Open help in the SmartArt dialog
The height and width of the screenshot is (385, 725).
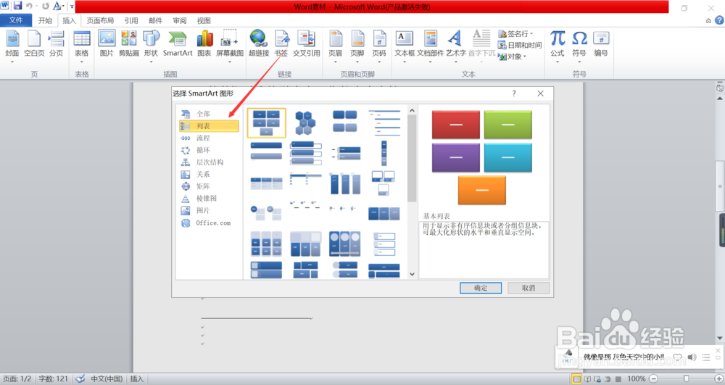514,94
